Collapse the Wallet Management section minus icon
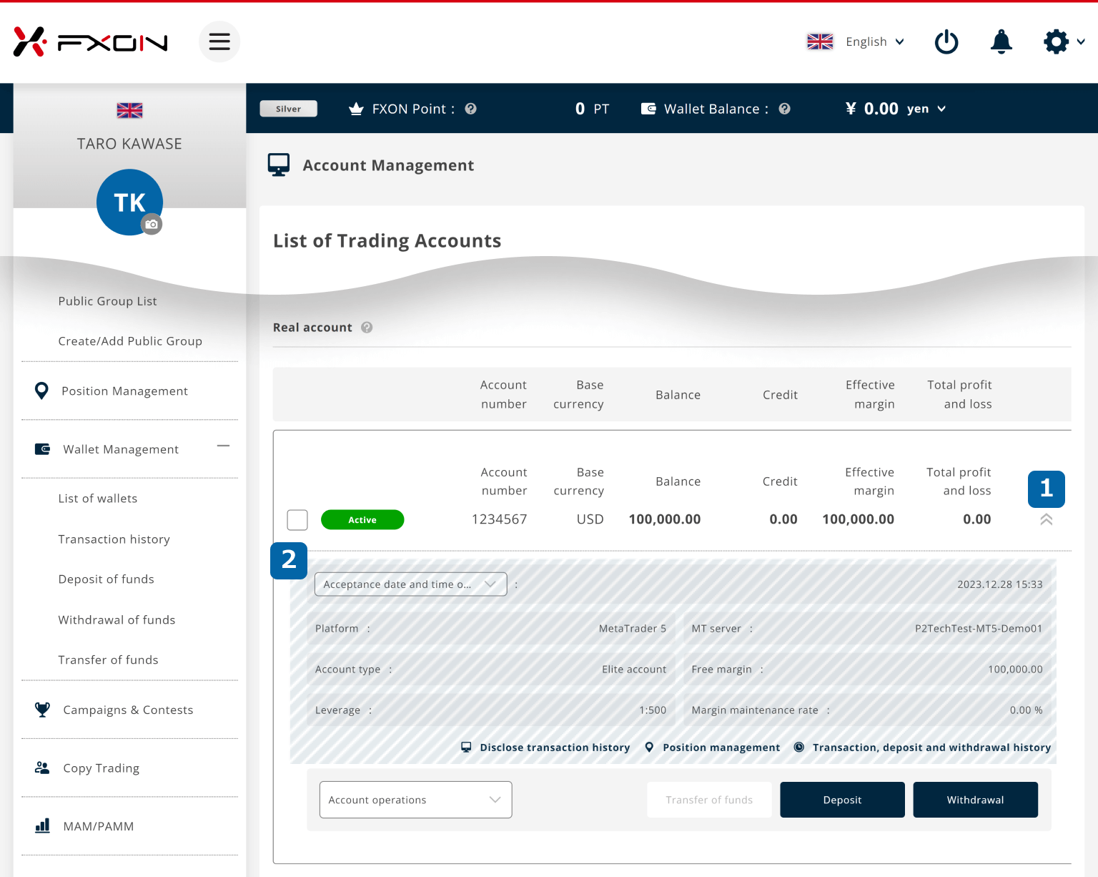Image resolution: width=1098 pixels, height=877 pixels. pyautogui.click(x=224, y=446)
